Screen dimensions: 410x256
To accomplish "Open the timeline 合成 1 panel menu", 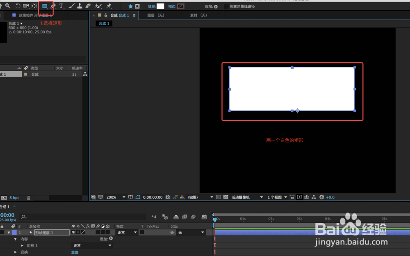I will pos(14,207).
